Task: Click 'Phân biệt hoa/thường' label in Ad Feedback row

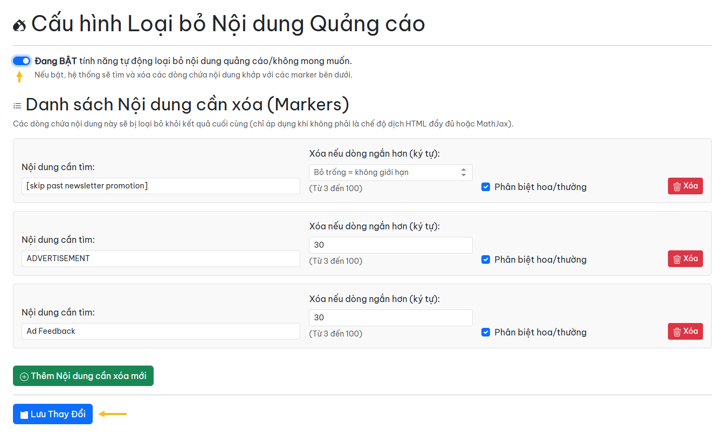Action: [540, 332]
